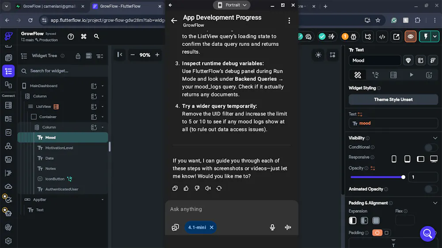The image size is (442, 248).
Task: Switch to GrowFlow camenlani gmail tab
Action: click(50, 6)
